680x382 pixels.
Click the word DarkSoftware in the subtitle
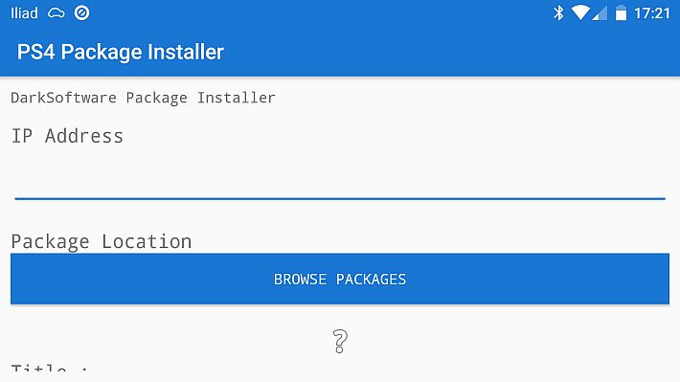click(x=63, y=98)
